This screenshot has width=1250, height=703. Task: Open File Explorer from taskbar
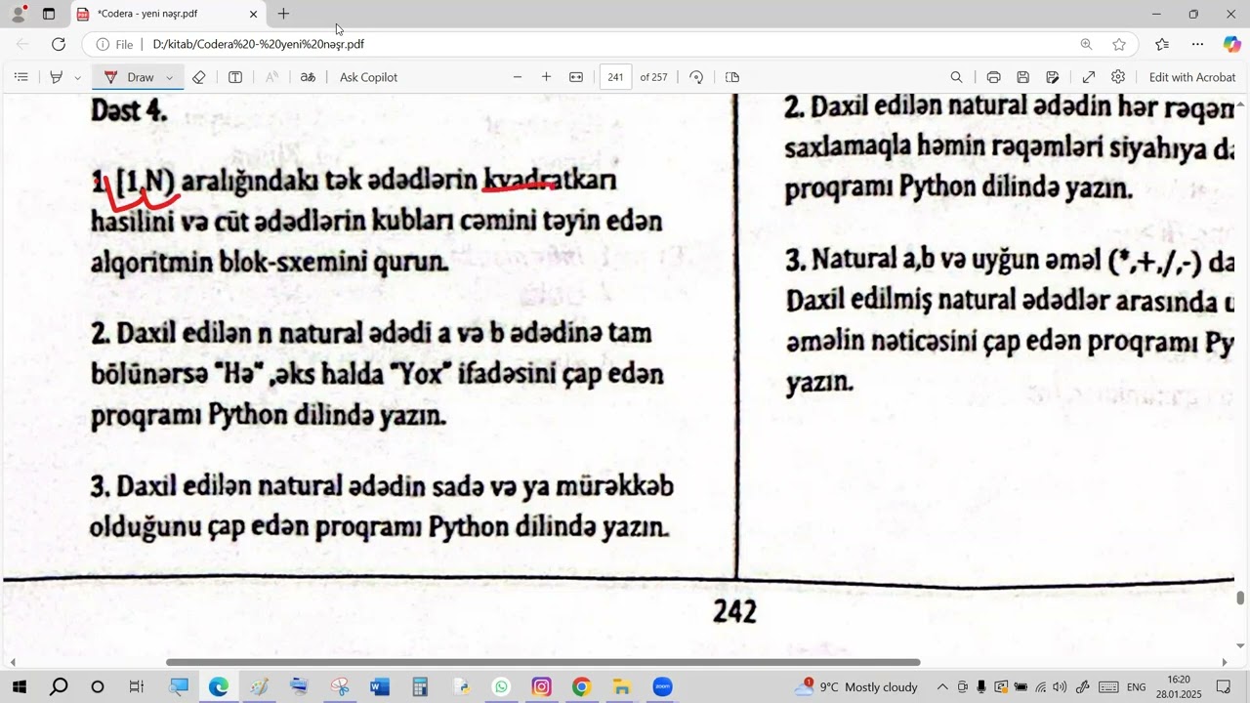point(622,686)
